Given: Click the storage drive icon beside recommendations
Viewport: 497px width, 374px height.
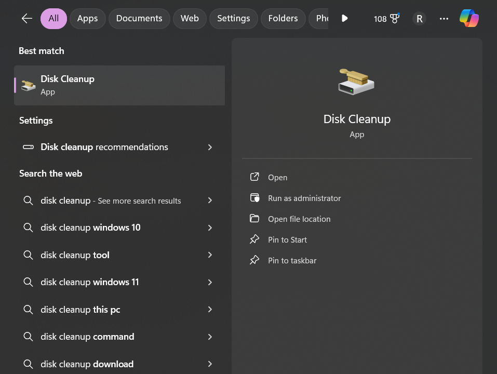Looking at the screenshot, I should (x=28, y=147).
